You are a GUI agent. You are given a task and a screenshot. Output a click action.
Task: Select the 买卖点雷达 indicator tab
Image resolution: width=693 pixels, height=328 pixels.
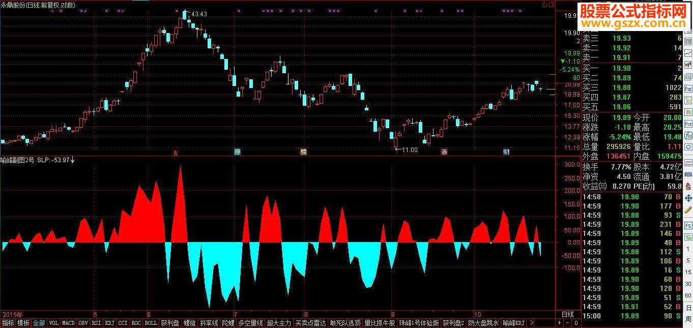pyautogui.click(x=310, y=323)
